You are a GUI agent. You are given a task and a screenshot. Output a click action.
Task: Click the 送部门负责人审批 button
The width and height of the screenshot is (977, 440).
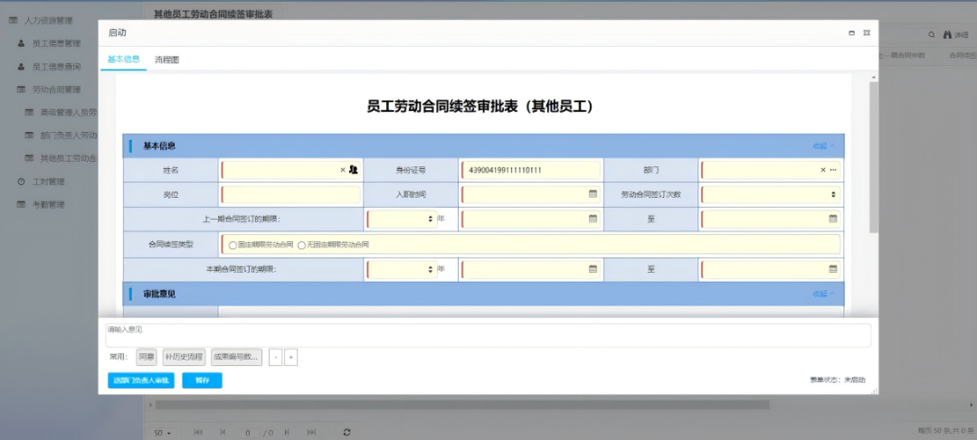(x=140, y=380)
